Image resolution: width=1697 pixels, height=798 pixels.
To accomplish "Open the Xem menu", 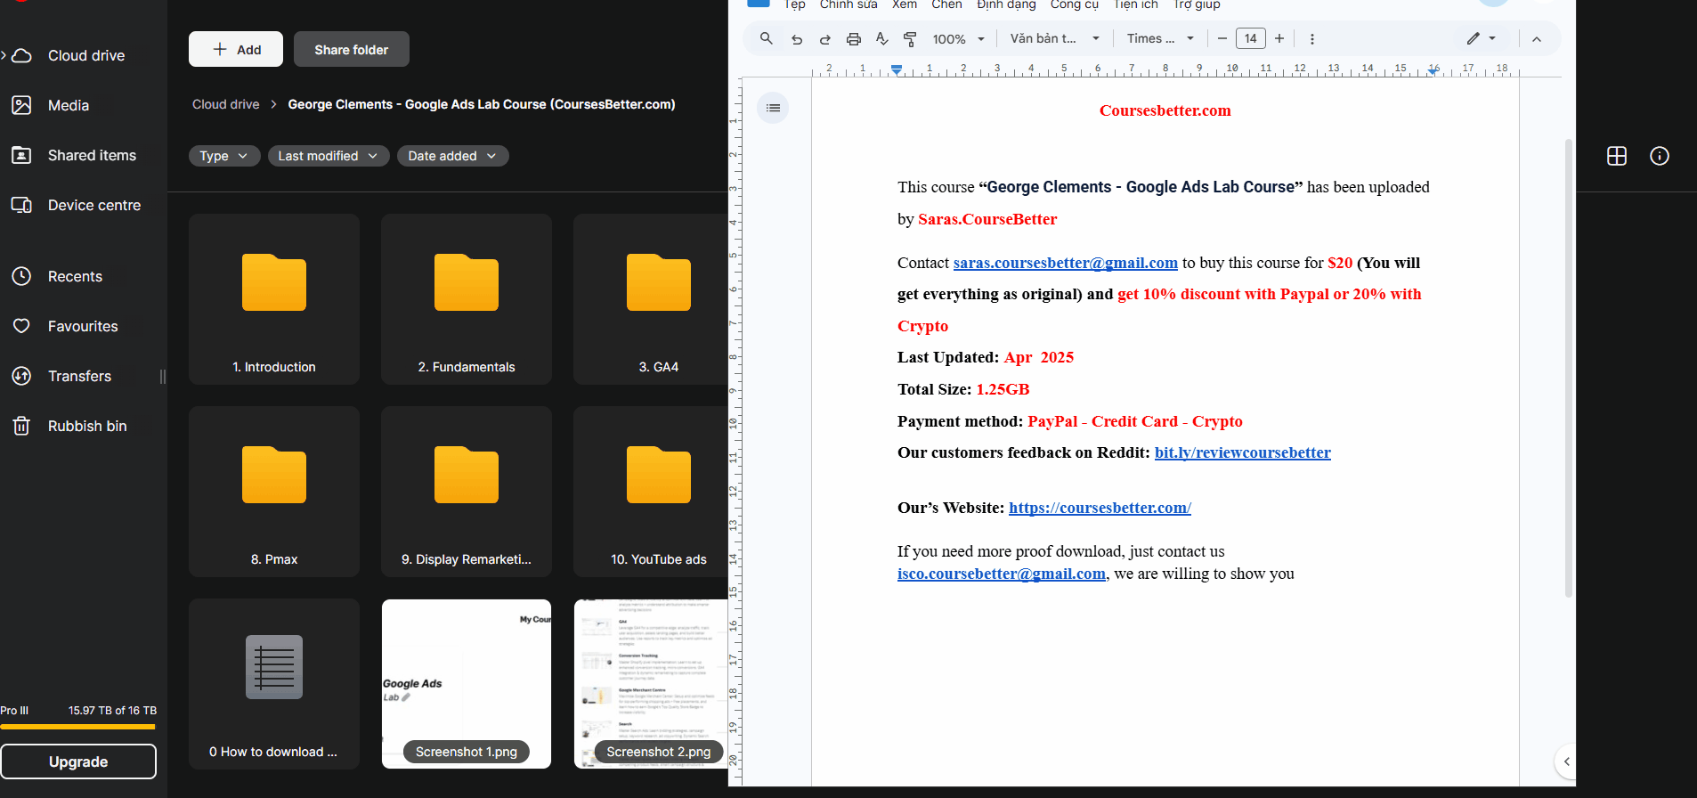I will point(905,4).
